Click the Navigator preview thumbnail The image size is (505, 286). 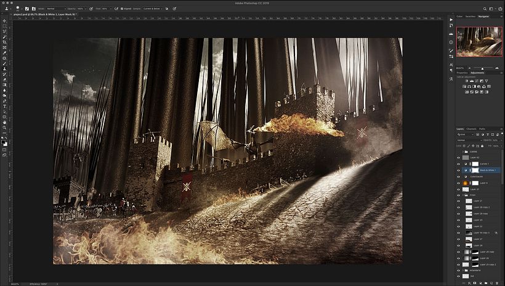(x=479, y=41)
